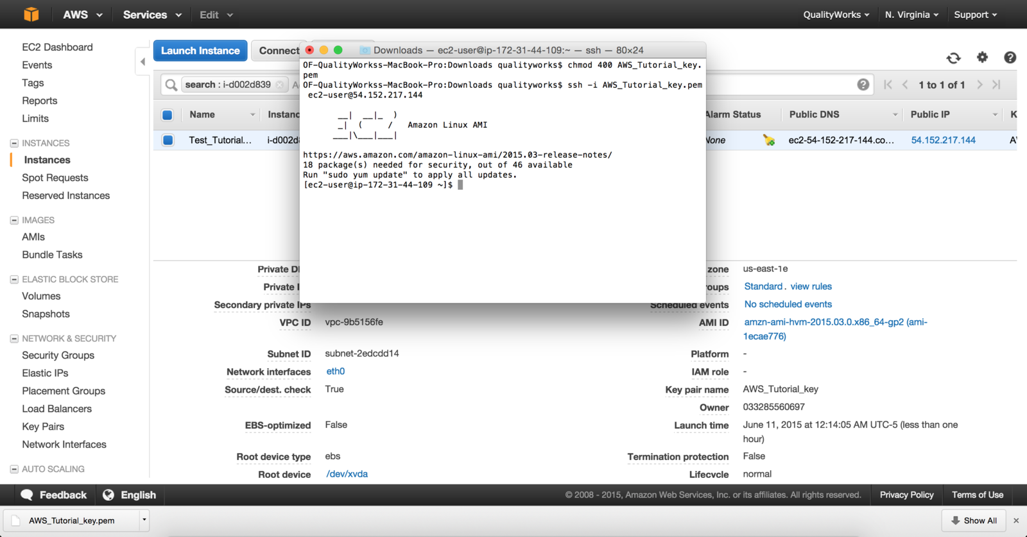Click Show All downloads button
Viewport: 1027px width, 537px height.
pyautogui.click(x=974, y=520)
